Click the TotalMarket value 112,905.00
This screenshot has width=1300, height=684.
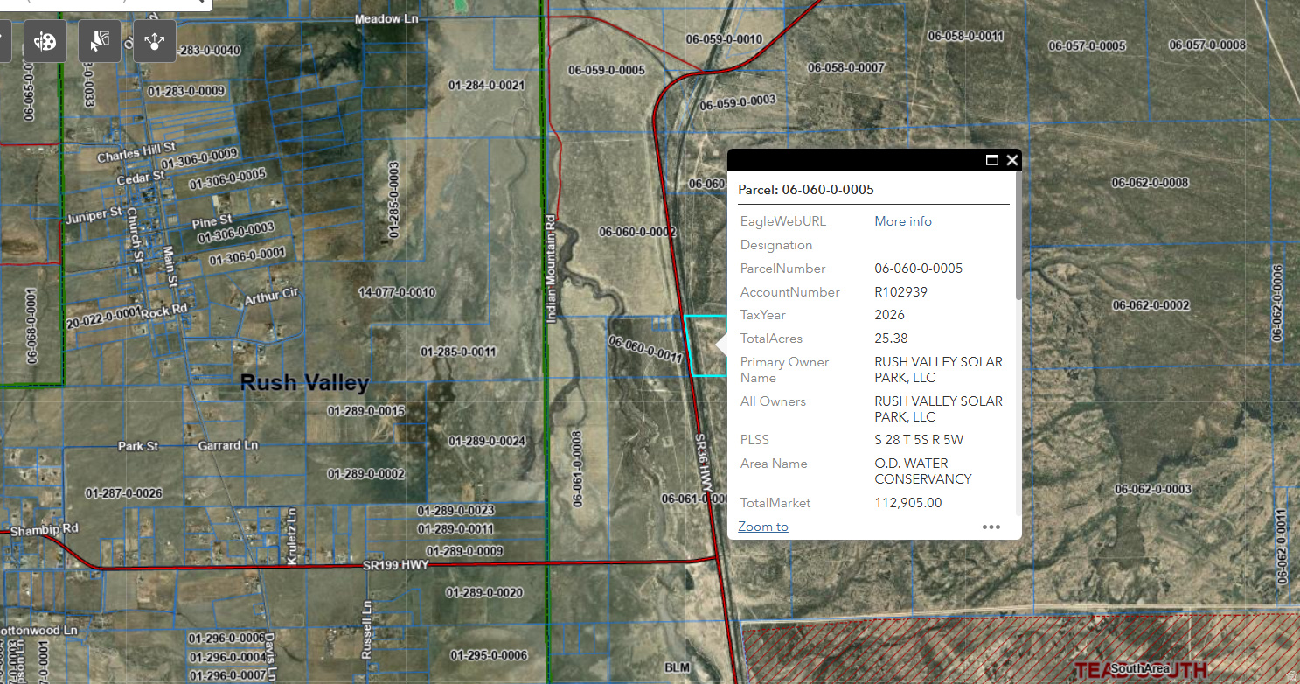coord(908,503)
